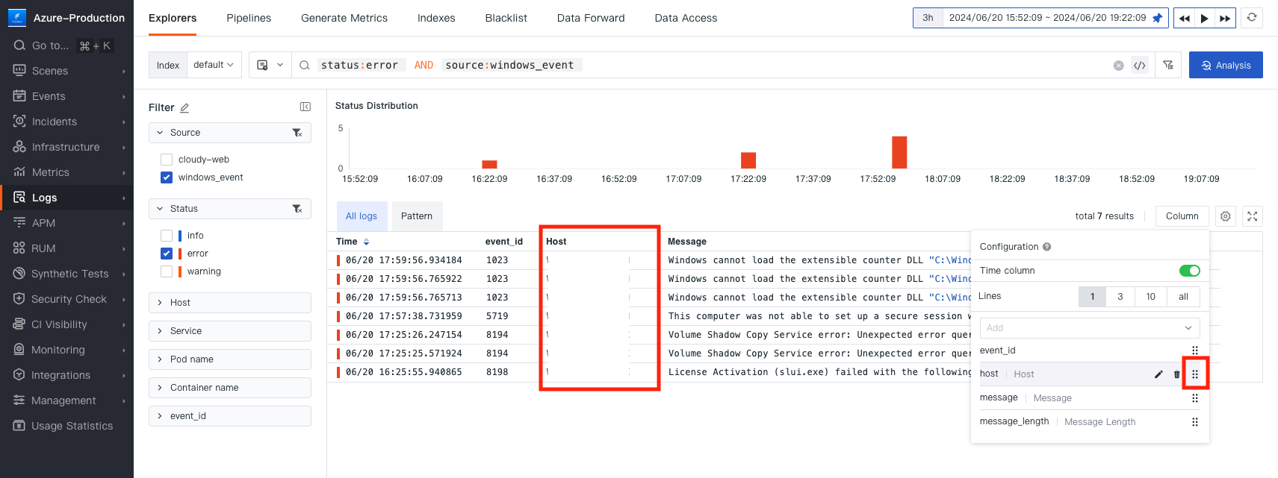
Task: Click the Usage Statistics sidebar icon
Action: click(x=19, y=426)
